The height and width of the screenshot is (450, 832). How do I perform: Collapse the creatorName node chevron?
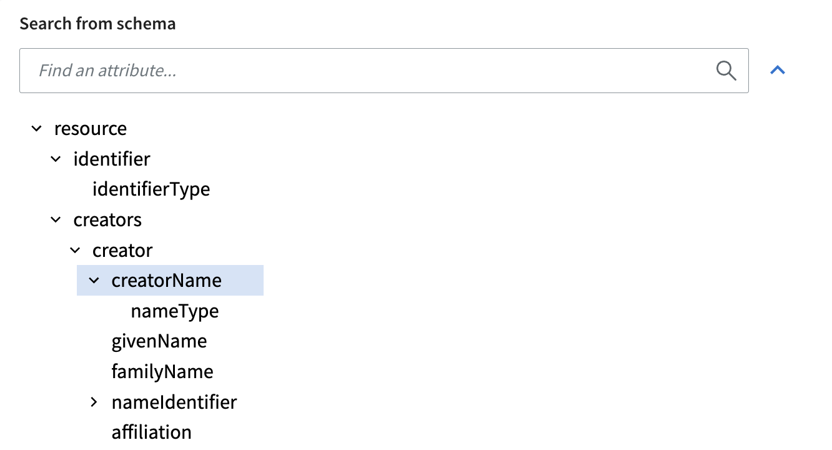pyautogui.click(x=94, y=281)
